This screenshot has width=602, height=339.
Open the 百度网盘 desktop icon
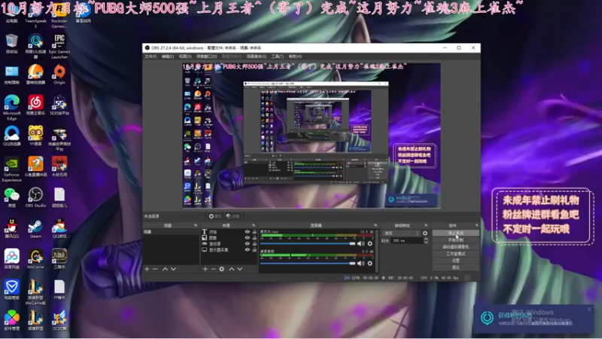pyautogui.click(x=12, y=258)
